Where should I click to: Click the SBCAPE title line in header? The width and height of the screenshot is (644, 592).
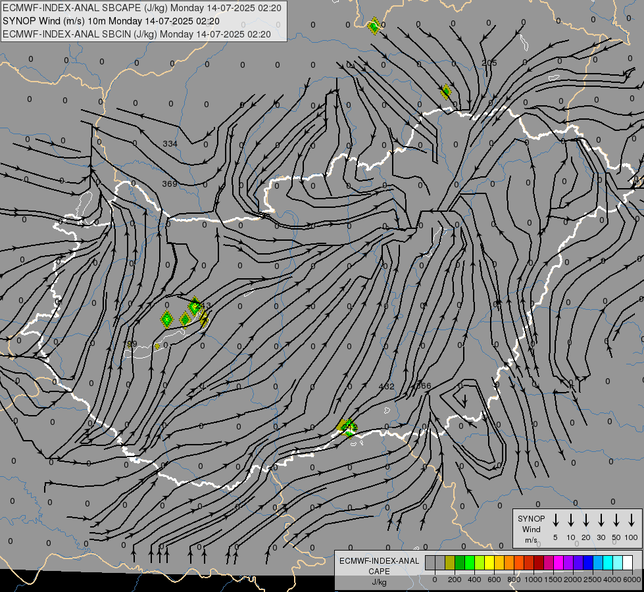point(142,8)
